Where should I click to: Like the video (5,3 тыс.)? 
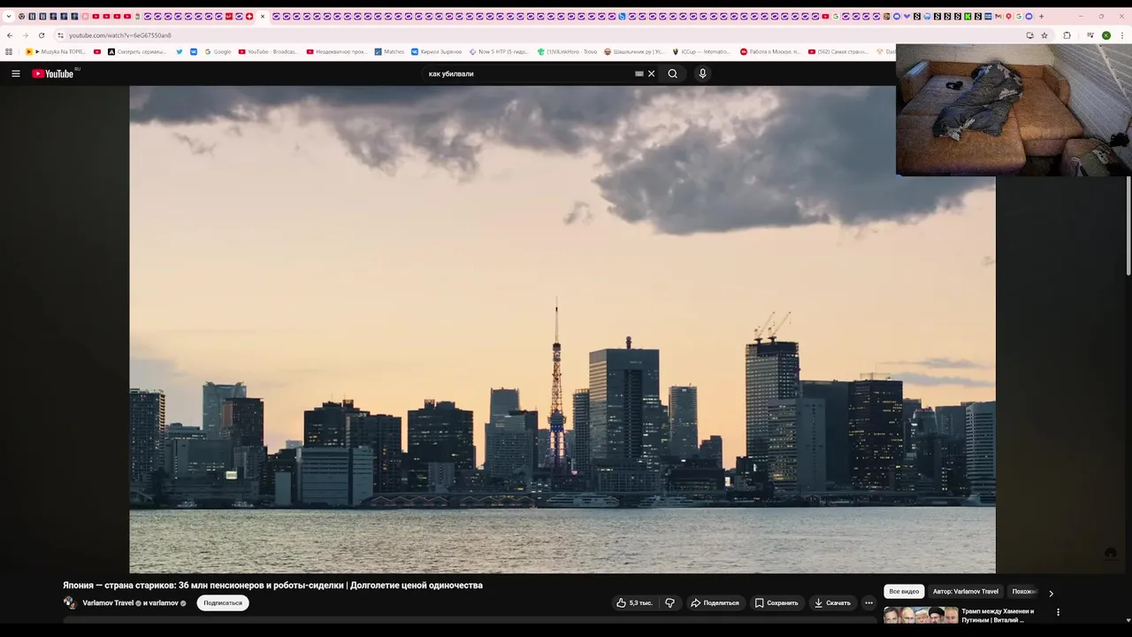pos(635,602)
